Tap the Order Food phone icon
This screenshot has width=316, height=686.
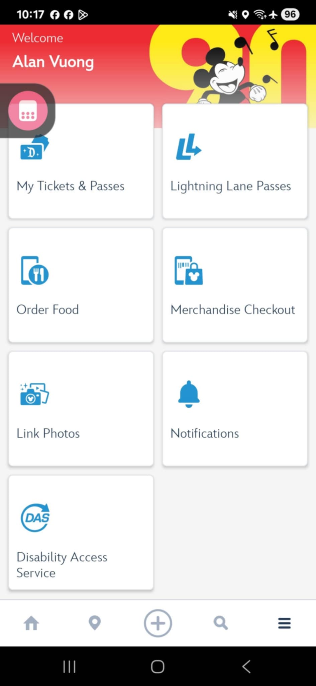click(35, 271)
